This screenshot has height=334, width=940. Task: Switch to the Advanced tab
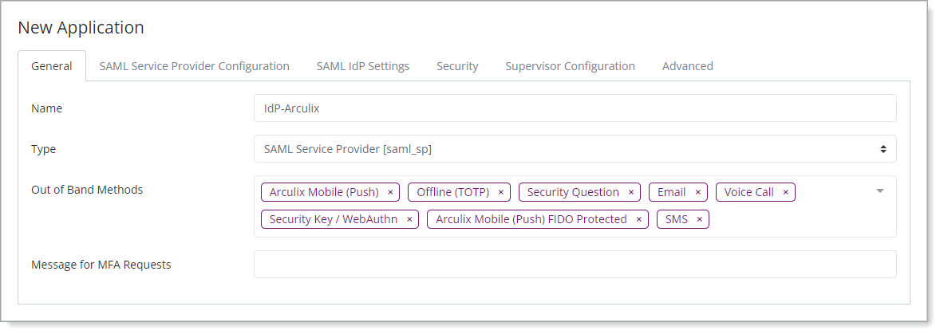click(x=687, y=66)
